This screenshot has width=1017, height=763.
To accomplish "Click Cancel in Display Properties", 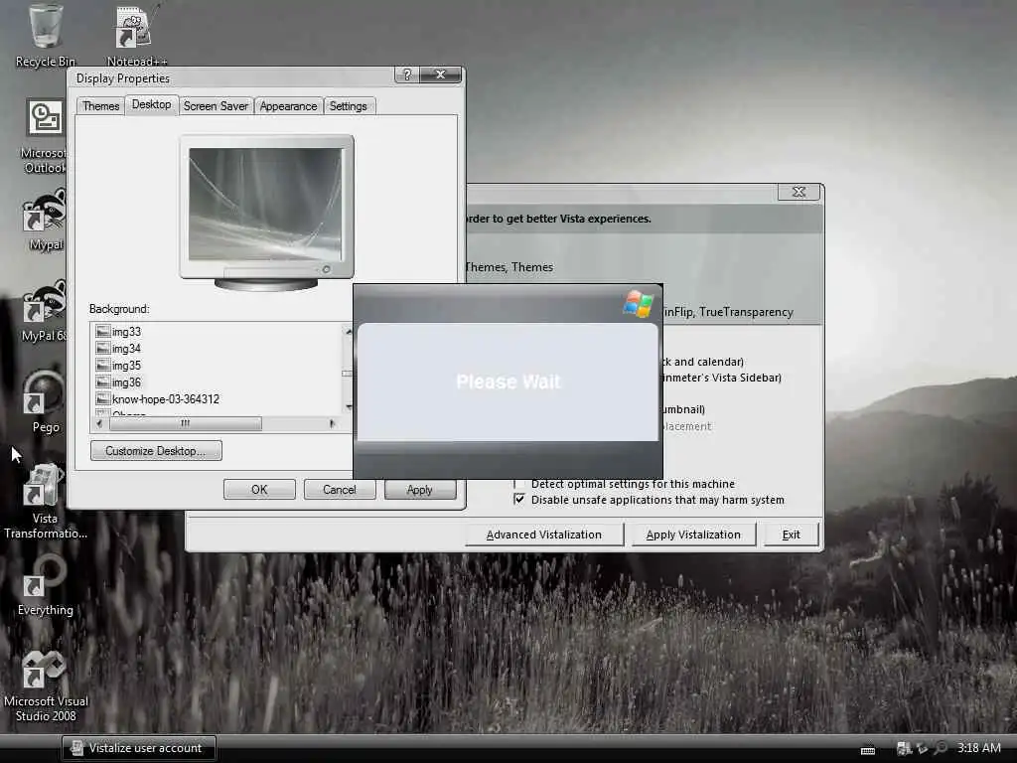I will point(340,489).
